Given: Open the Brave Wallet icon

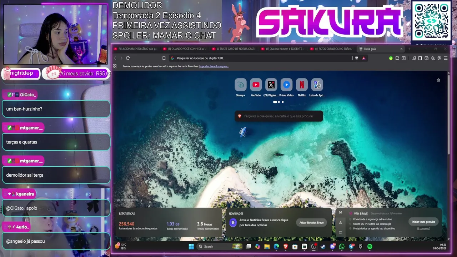Looking at the screenshot, I should 427,58.
